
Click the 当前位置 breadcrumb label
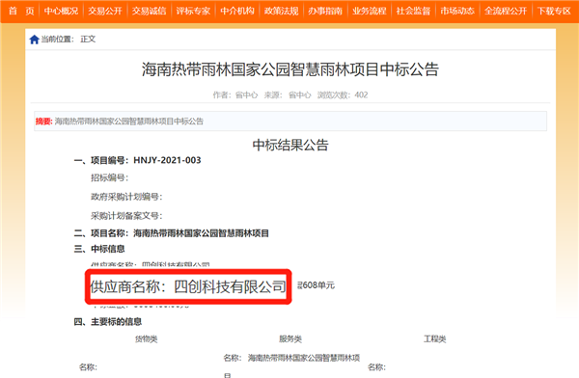click(57, 40)
